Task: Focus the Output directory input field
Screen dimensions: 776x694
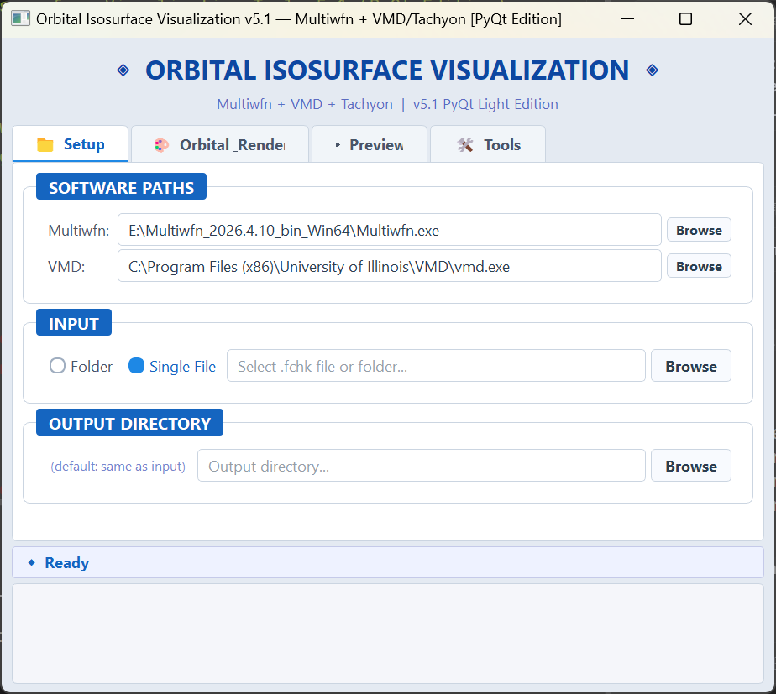Action: point(421,466)
